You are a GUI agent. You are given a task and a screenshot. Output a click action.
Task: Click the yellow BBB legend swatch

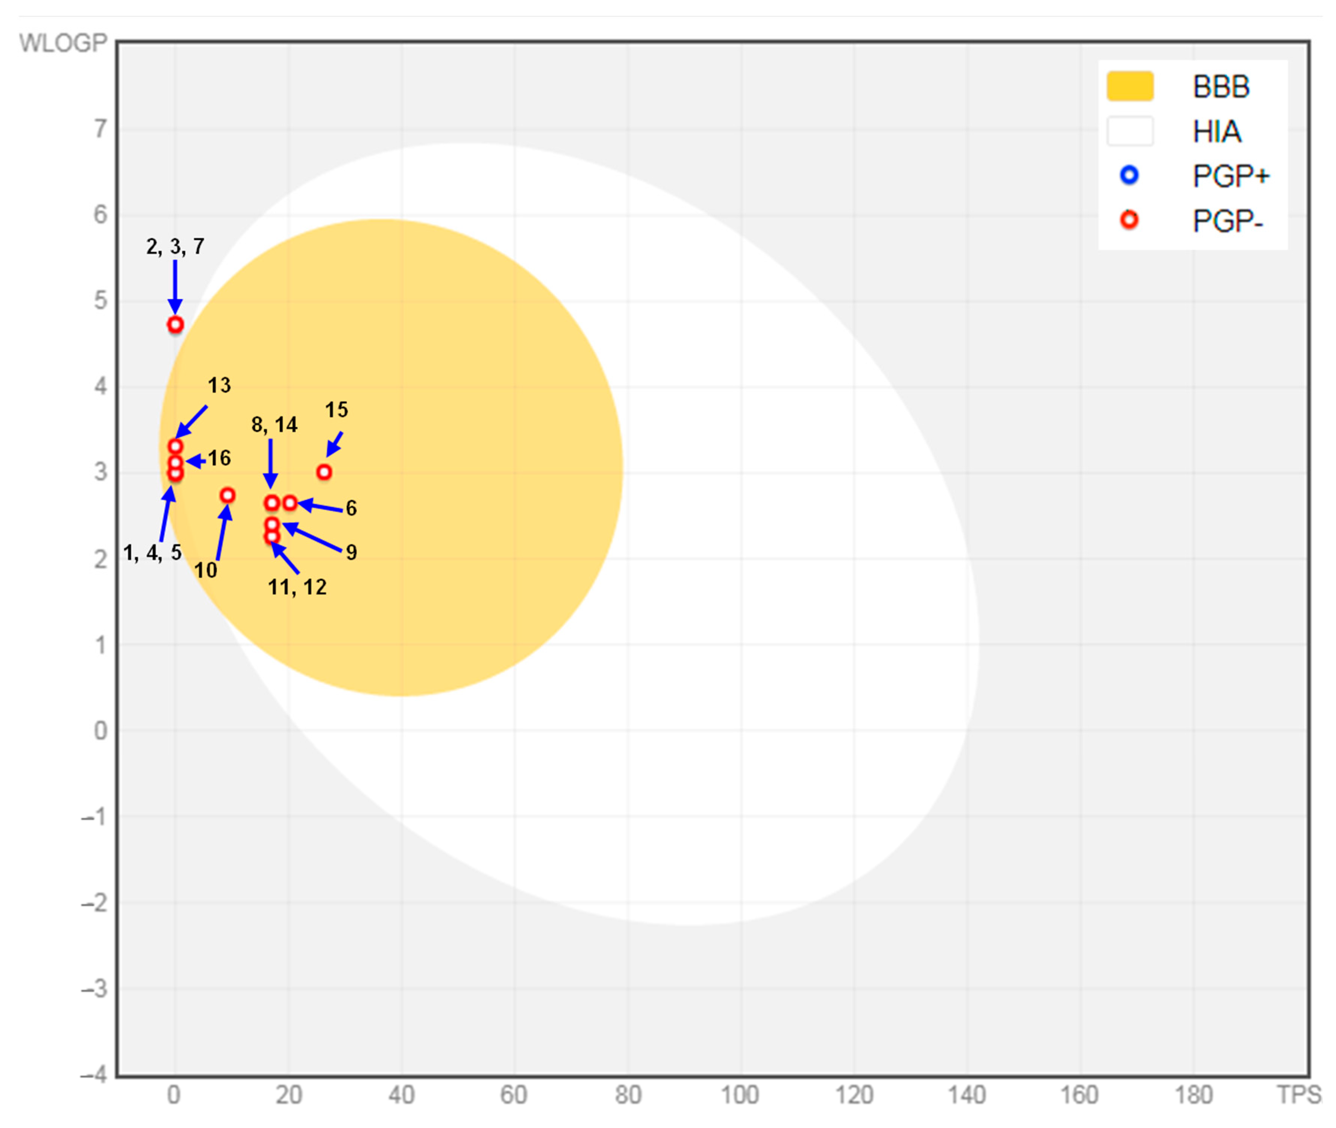point(1130,86)
